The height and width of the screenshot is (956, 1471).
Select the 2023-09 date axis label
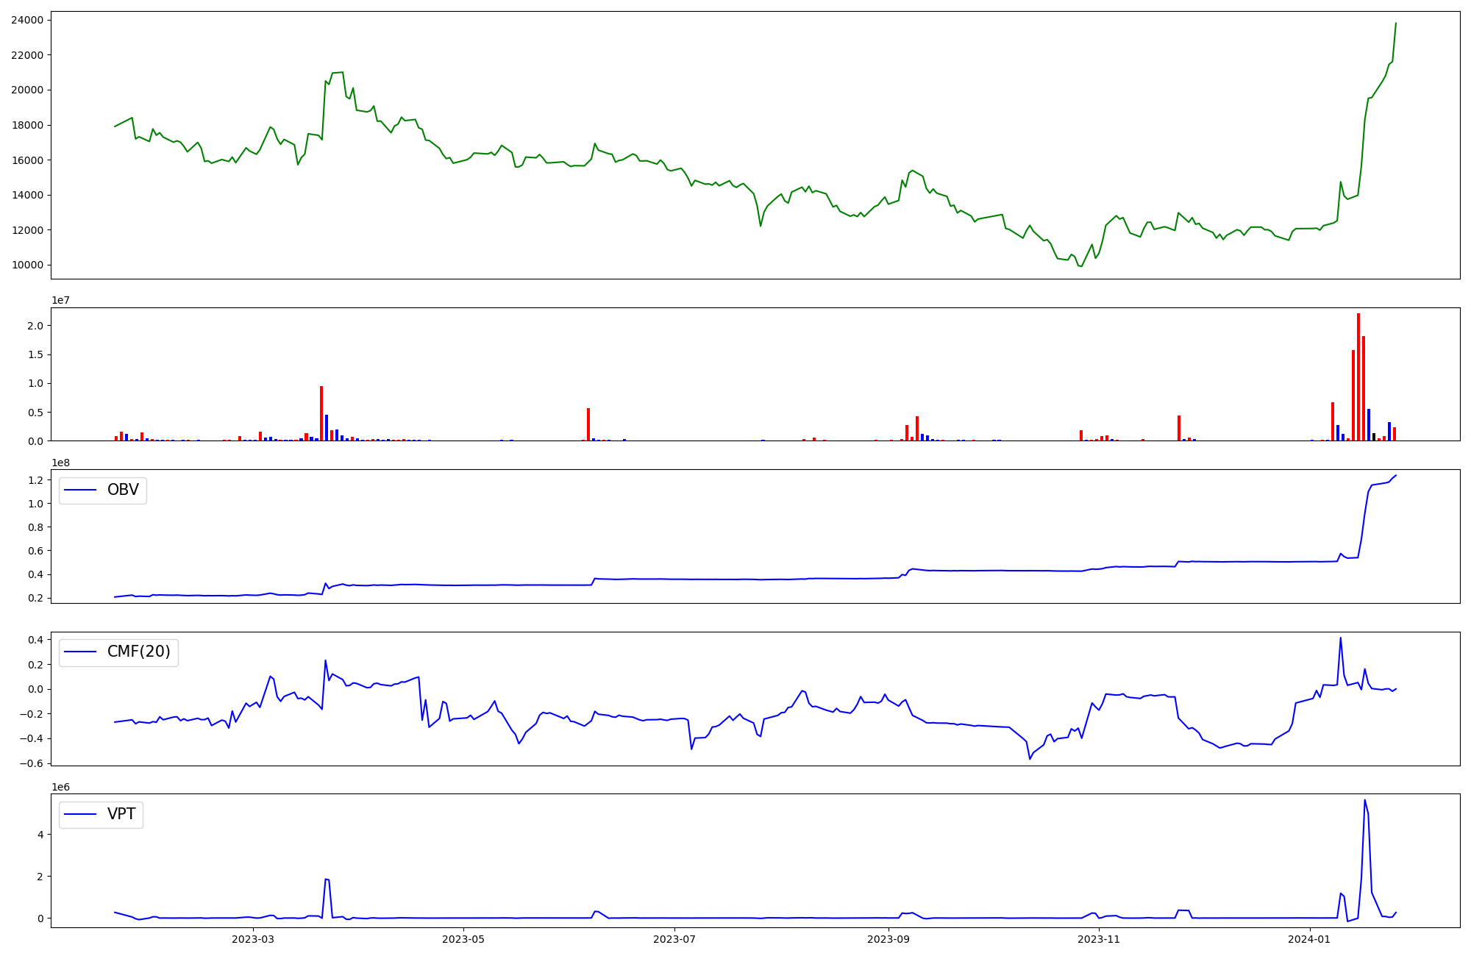coord(888,939)
